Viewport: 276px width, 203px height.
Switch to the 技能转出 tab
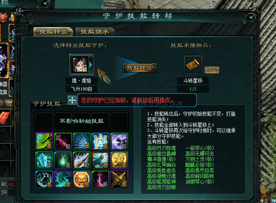point(53,32)
